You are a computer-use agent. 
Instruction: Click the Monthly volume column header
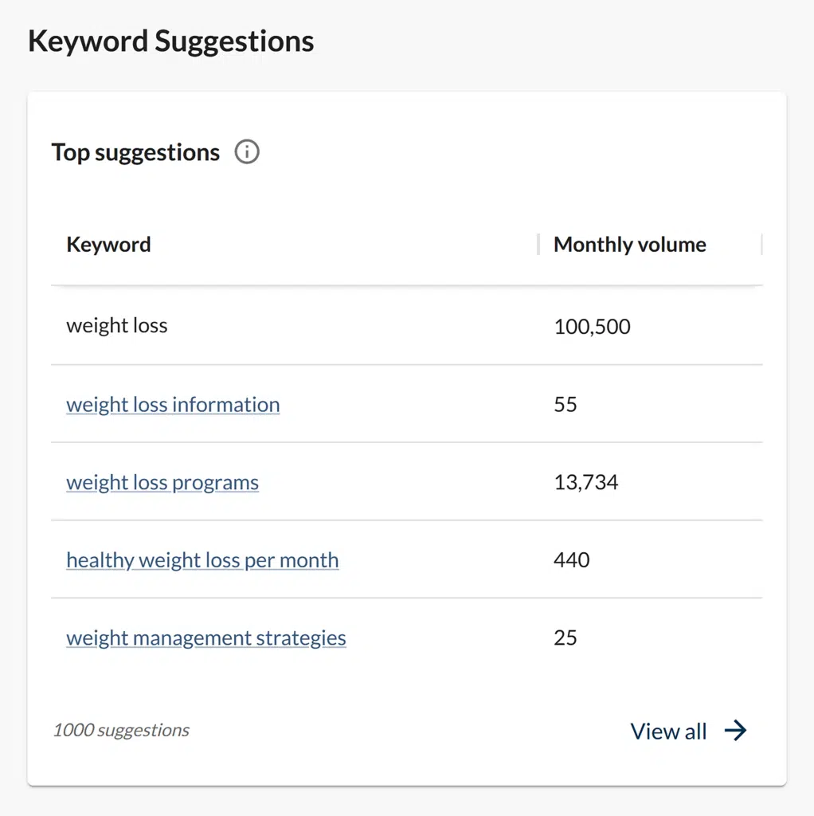tap(629, 245)
